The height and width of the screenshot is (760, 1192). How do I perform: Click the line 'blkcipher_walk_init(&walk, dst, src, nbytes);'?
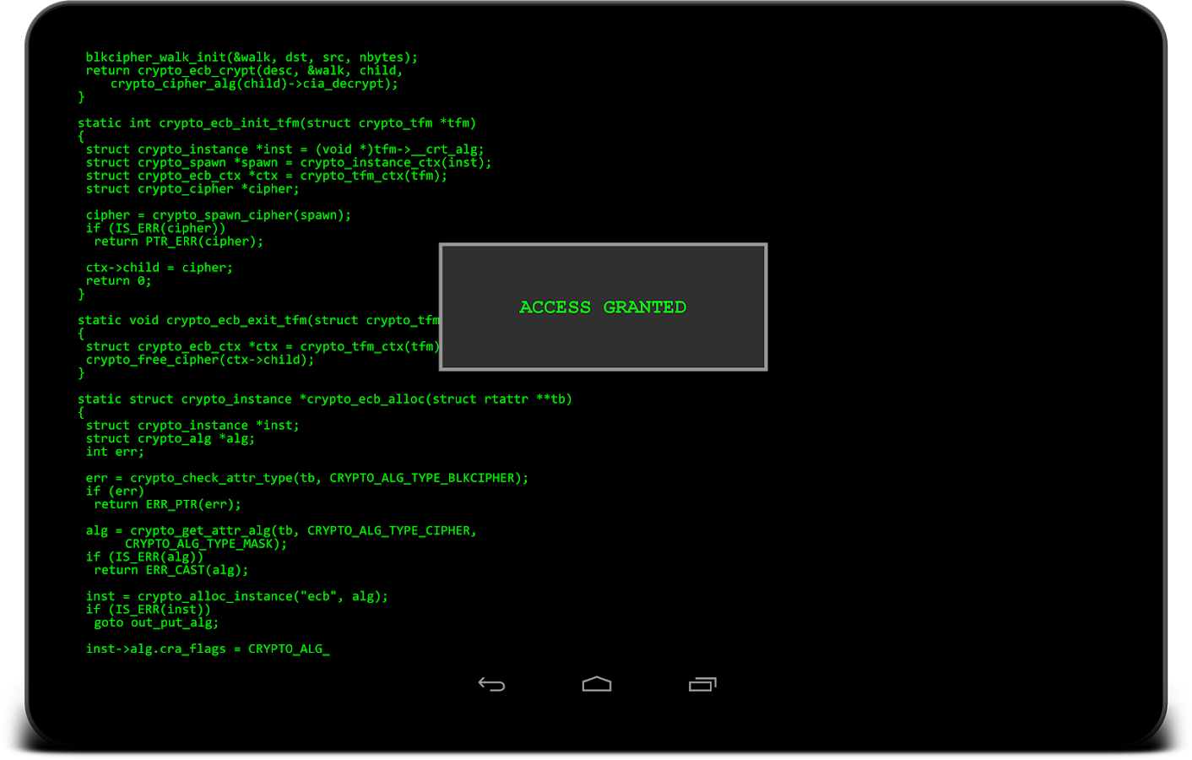pyautogui.click(x=252, y=57)
